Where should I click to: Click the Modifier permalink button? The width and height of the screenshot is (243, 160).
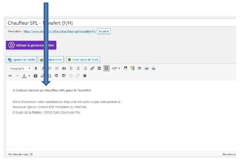pos(104,31)
